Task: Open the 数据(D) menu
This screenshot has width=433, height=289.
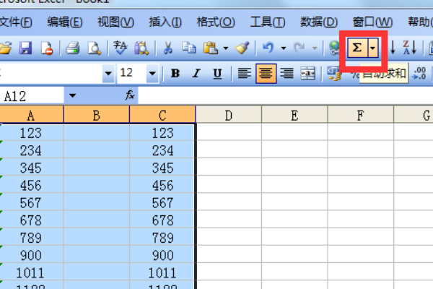Action: (319, 22)
